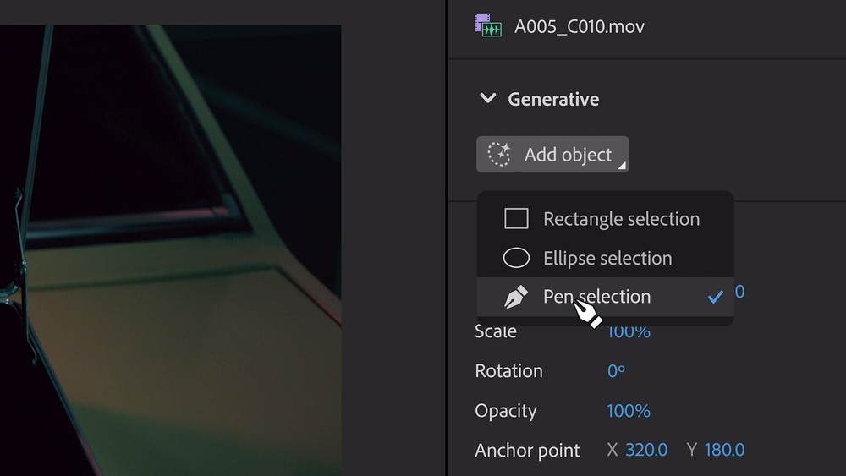
Task: Choose Ellipse selection from the menu
Action: coord(607,258)
